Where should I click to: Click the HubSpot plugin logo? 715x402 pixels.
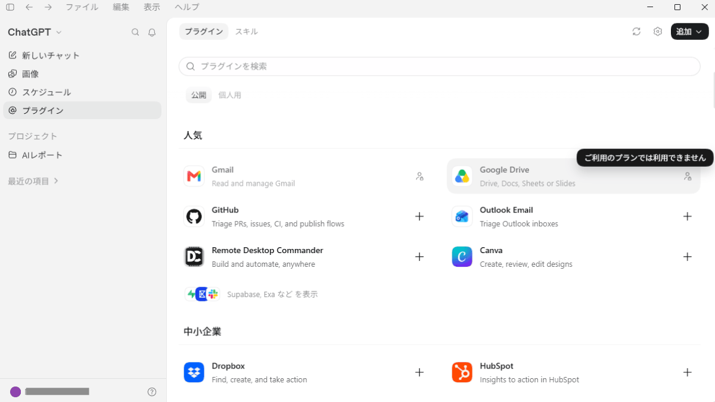(462, 372)
